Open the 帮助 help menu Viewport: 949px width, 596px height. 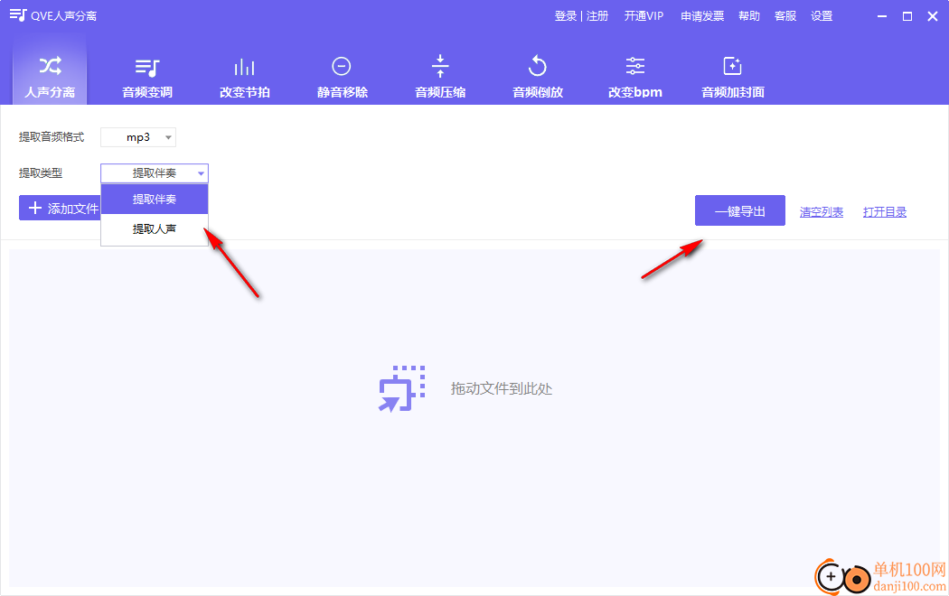(x=749, y=15)
